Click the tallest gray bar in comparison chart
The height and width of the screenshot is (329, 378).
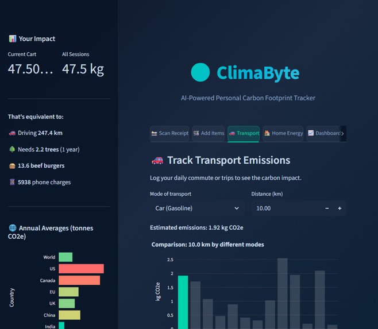click(283, 293)
